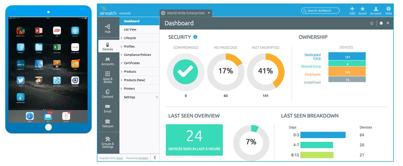The width and height of the screenshot is (403, 166).
Task: Open the Content app on iPad
Action: click(39, 47)
